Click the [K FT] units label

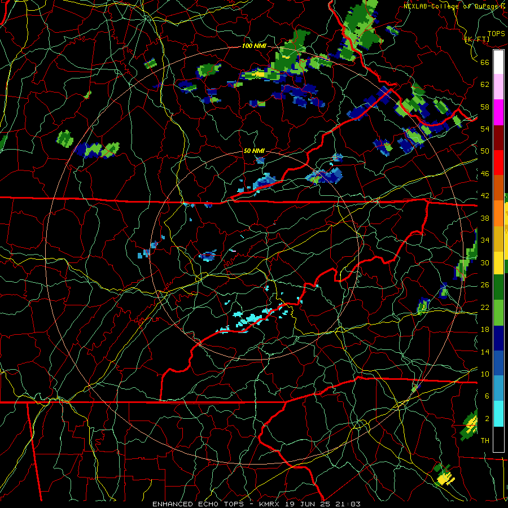pos(477,39)
